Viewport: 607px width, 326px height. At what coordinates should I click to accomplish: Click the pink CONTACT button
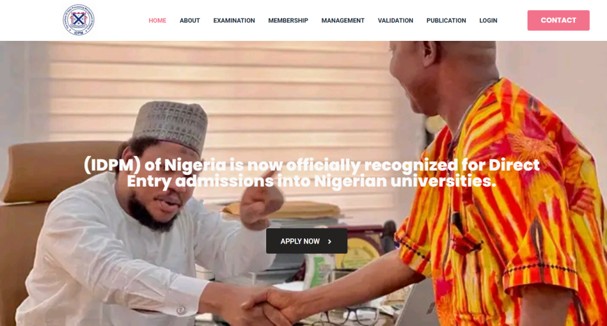click(x=558, y=21)
